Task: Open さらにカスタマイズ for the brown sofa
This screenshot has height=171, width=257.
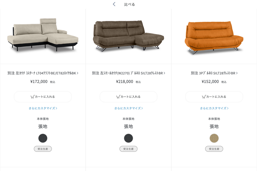Action: 128,108
